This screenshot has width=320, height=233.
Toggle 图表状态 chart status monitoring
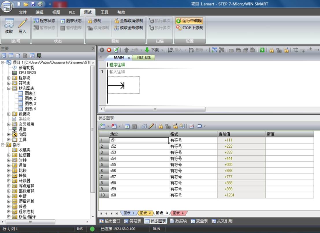[71, 21]
